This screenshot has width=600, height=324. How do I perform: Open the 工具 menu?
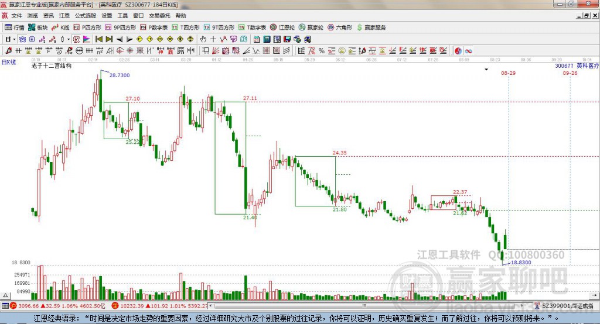[122, 16]
